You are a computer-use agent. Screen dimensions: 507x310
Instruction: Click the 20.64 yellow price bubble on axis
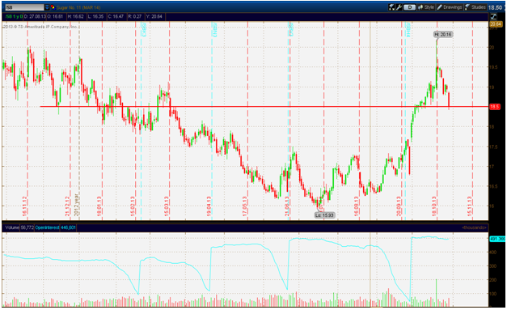[495, 24]
